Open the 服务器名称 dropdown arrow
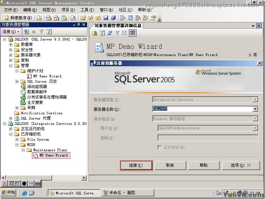 (x=255, y=109)
